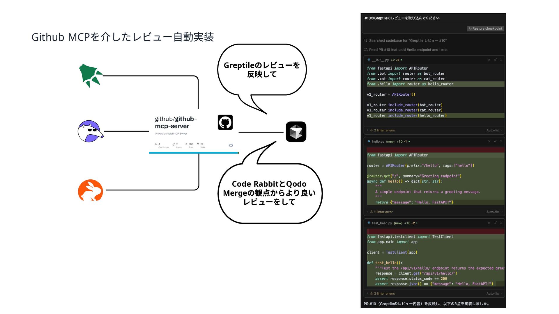
Task: Expand 2 linter errors under test_hello.py
Action: pyautogui.click(x=381, y=293)
